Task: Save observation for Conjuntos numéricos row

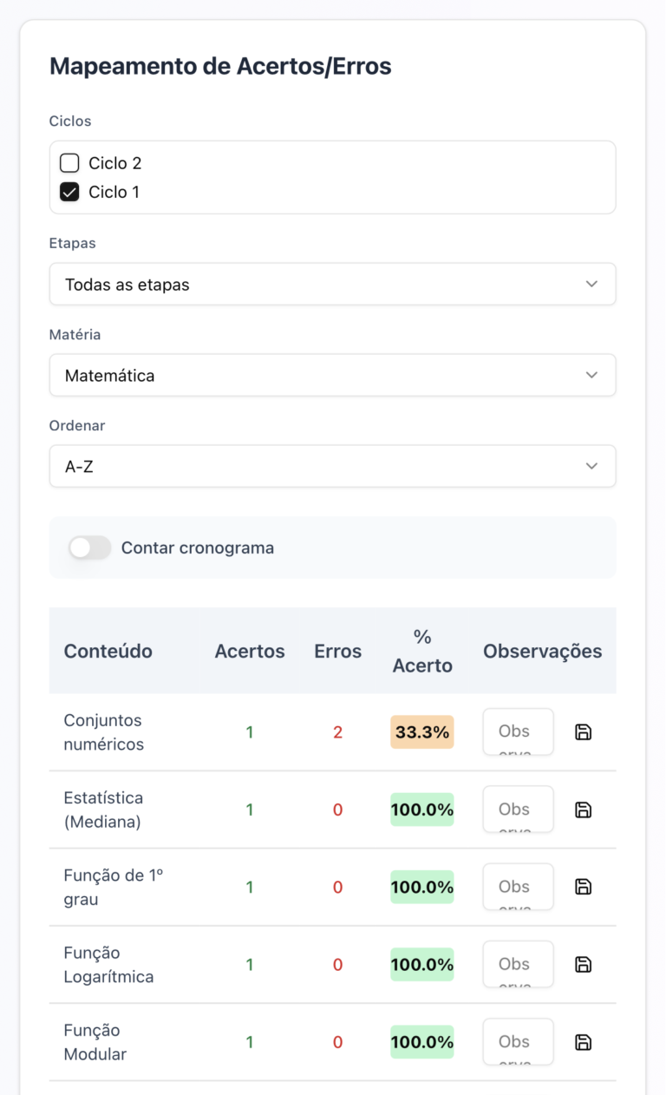Action: [x=584, y=732]
